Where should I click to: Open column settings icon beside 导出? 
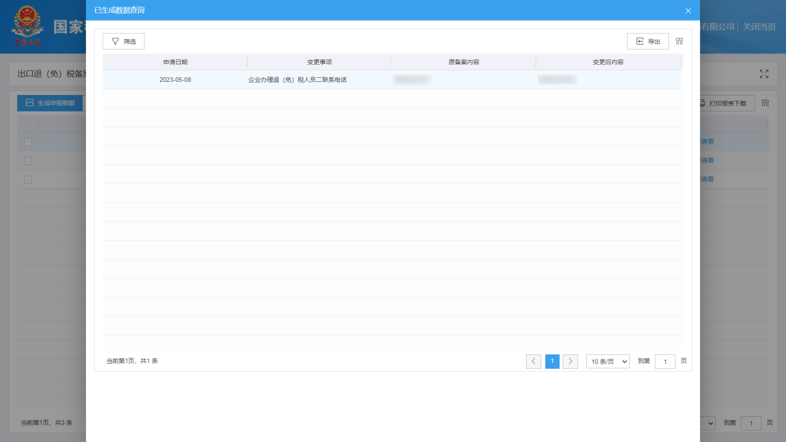point(680,41)
